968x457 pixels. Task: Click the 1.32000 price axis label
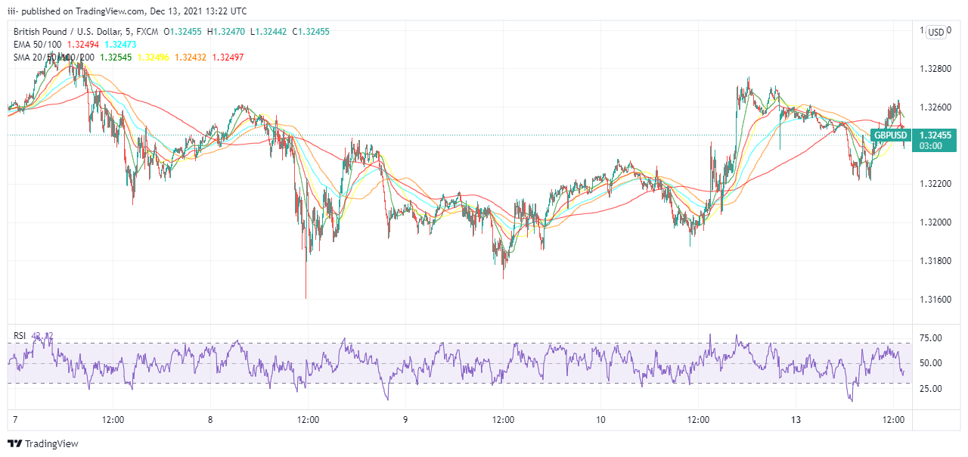pyautogui.click(x=935, y=222)
